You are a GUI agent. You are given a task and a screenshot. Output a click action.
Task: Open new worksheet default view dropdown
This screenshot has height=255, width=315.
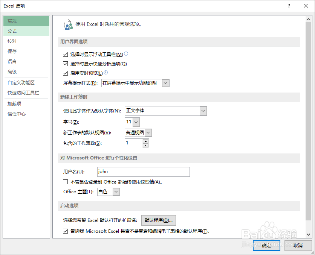point(147,132)
